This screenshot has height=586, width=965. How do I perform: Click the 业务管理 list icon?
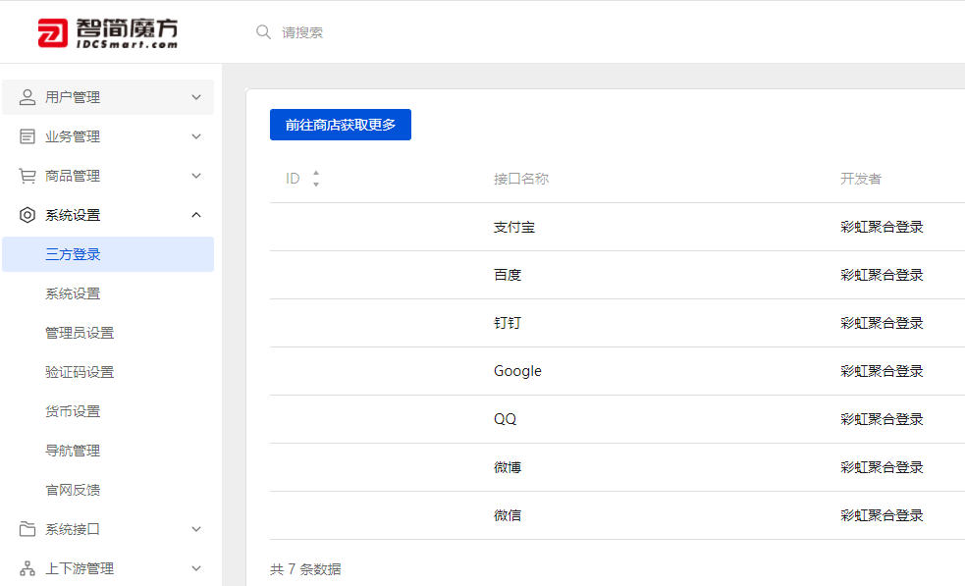(x=27, y=136)
